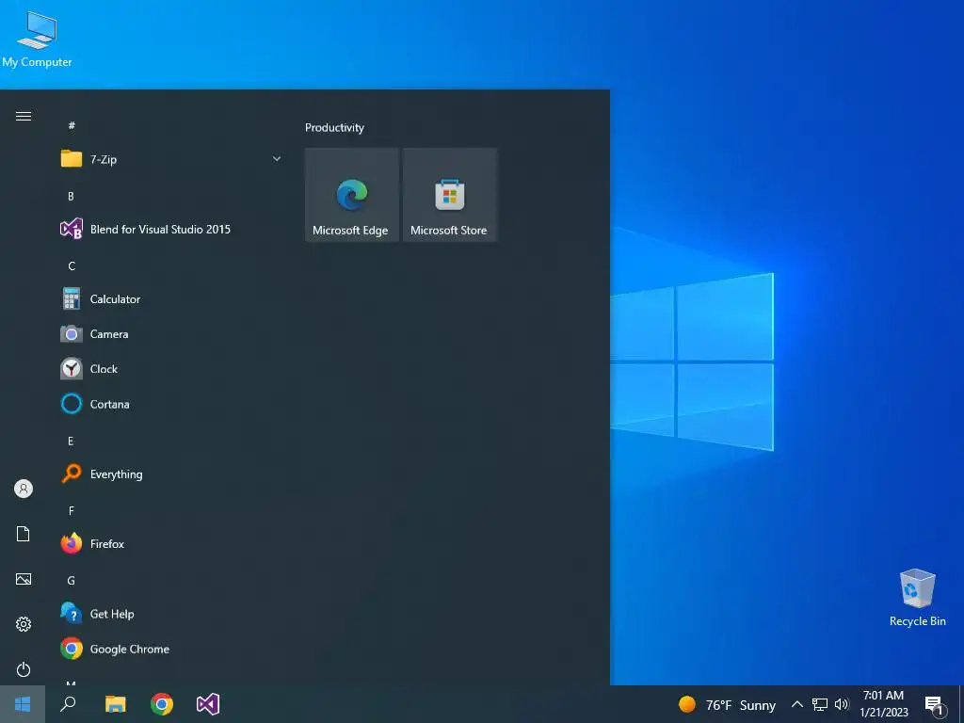Open Settings gear in Start sidebar
964x723 pixels.
point(24,624)
